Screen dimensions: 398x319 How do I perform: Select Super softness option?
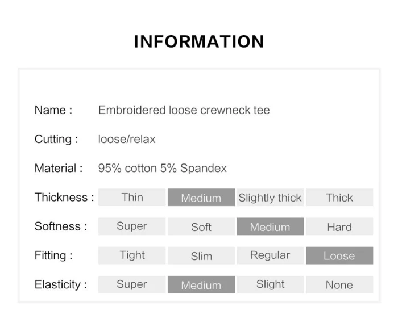(132, 226)
